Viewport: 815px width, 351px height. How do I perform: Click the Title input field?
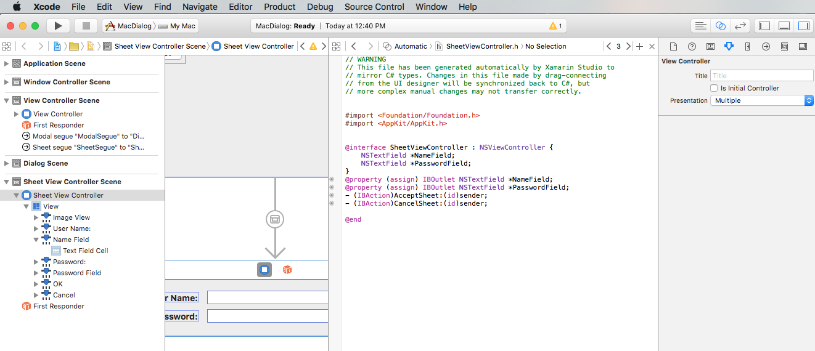click(x=762, y=76)
